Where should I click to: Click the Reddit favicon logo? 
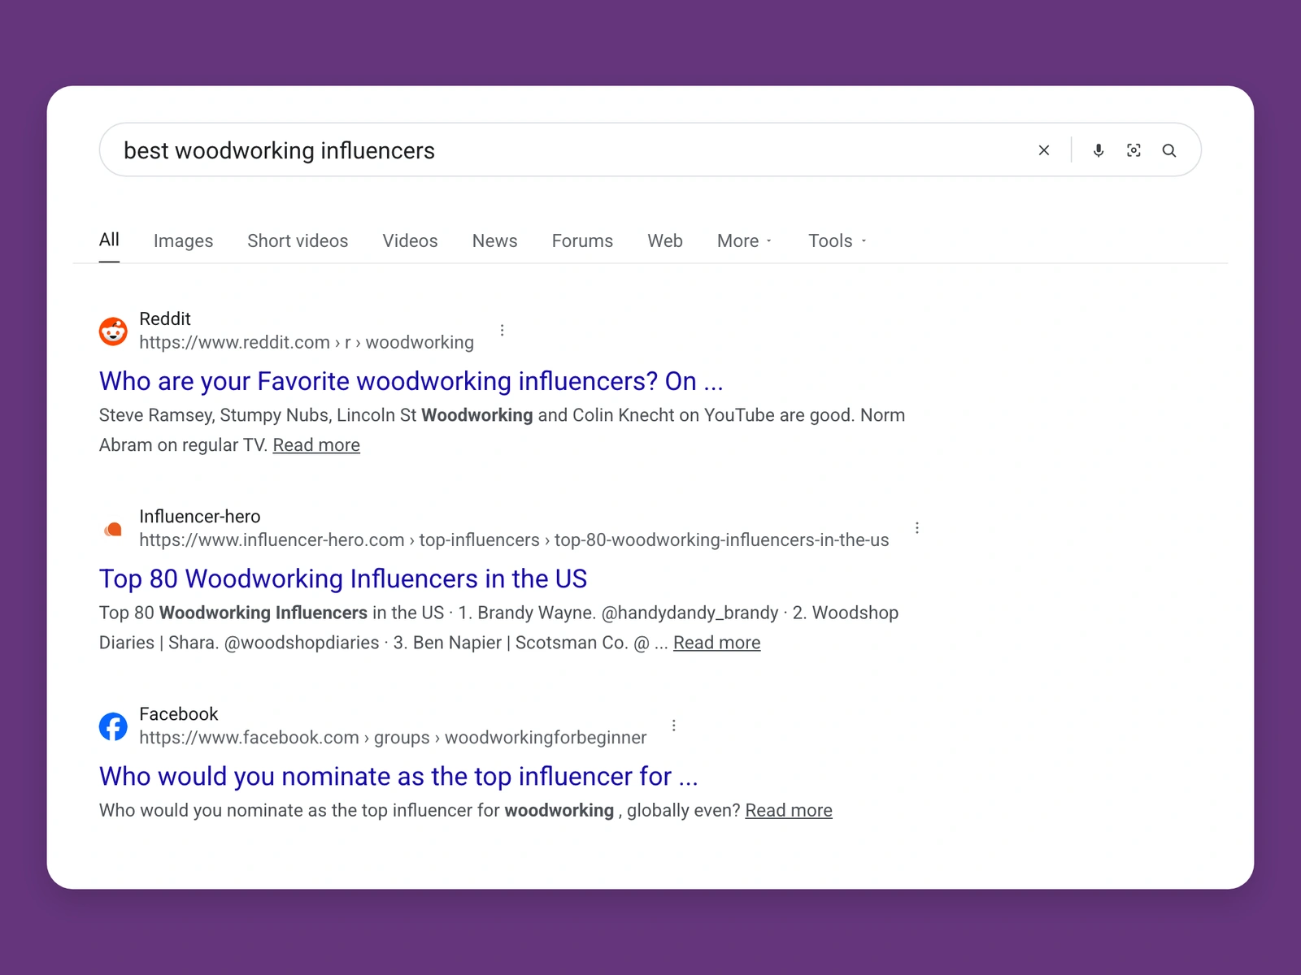point(113,331)
